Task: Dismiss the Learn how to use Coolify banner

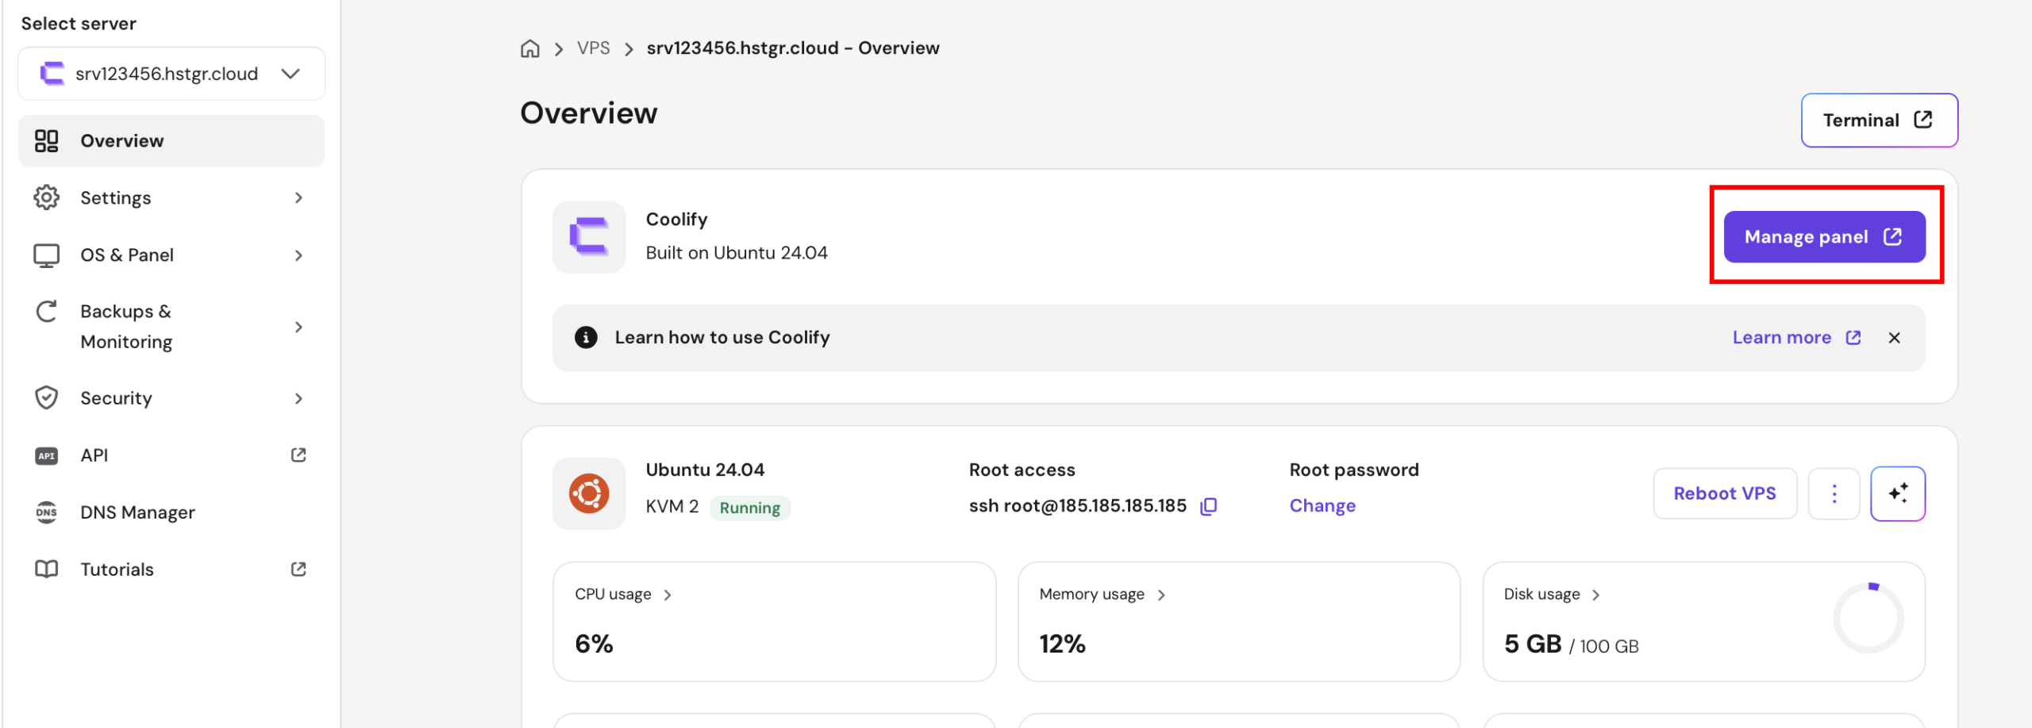Action: (x=1895, y=338)
